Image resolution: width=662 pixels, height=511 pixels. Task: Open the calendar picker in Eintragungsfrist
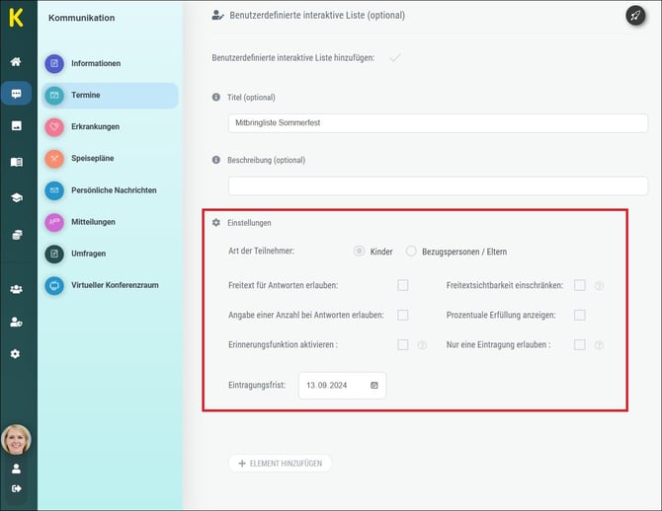point(374,385)
